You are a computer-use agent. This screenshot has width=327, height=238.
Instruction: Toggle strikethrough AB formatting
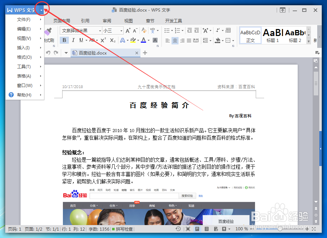point(92,40)
